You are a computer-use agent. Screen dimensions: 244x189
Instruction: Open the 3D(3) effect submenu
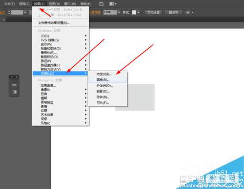tap(61, 36)
